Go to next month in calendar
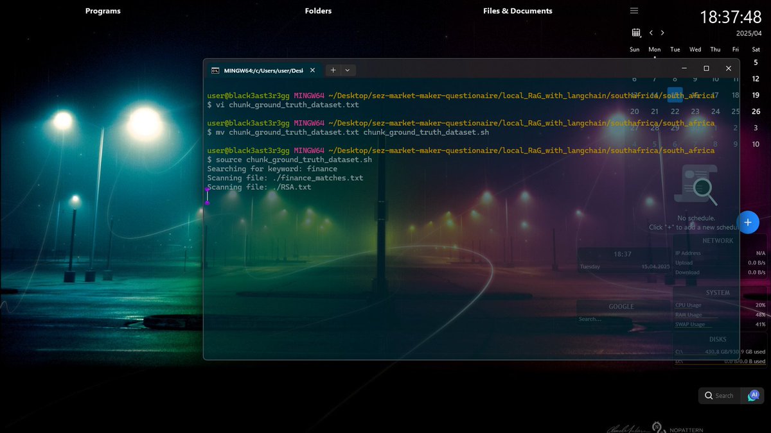 point(662,33)
